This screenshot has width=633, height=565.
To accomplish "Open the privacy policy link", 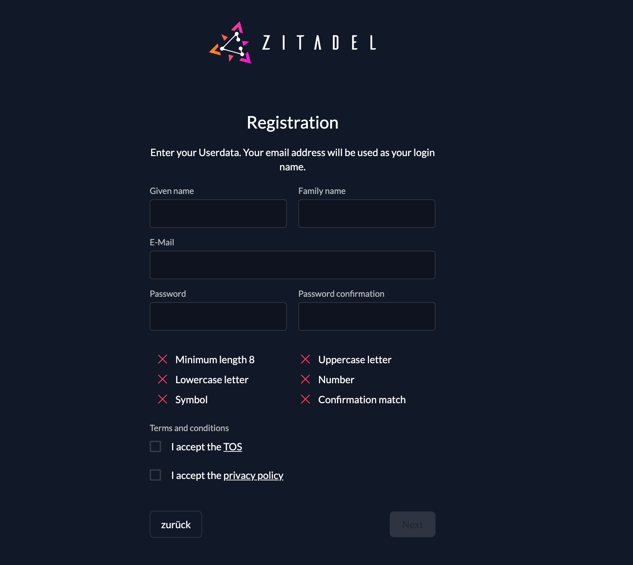I will tap(253, 475).
